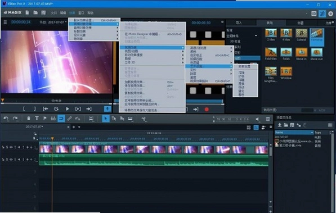Toggle the blue lightning button in preview
The image size is (336, 213).
point(107,109)
